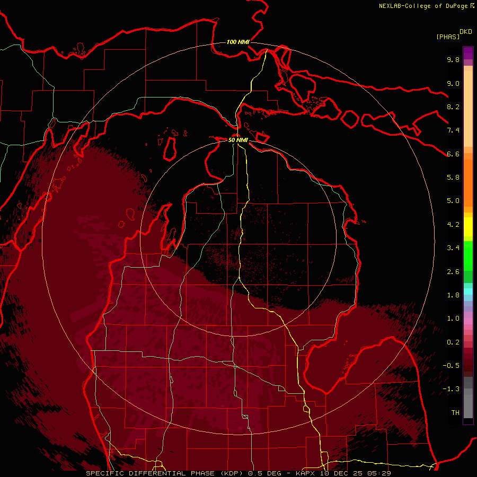Click the 1.8 legend value
Image resolution: width=477 pixels, height=477 pixels.
(453, 295)
